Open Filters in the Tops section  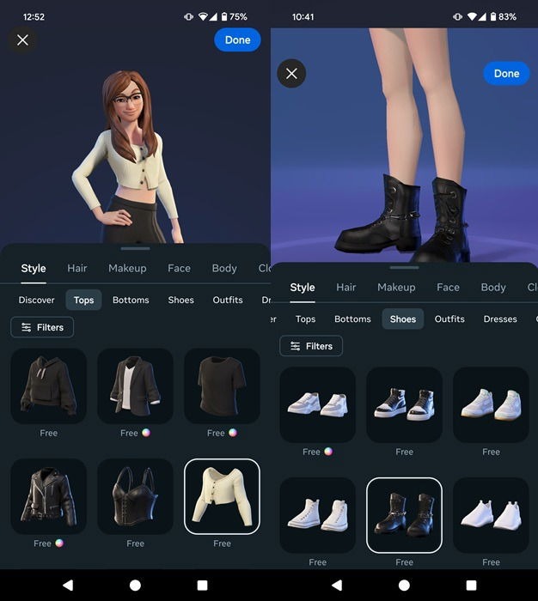[x=42, y=327]
